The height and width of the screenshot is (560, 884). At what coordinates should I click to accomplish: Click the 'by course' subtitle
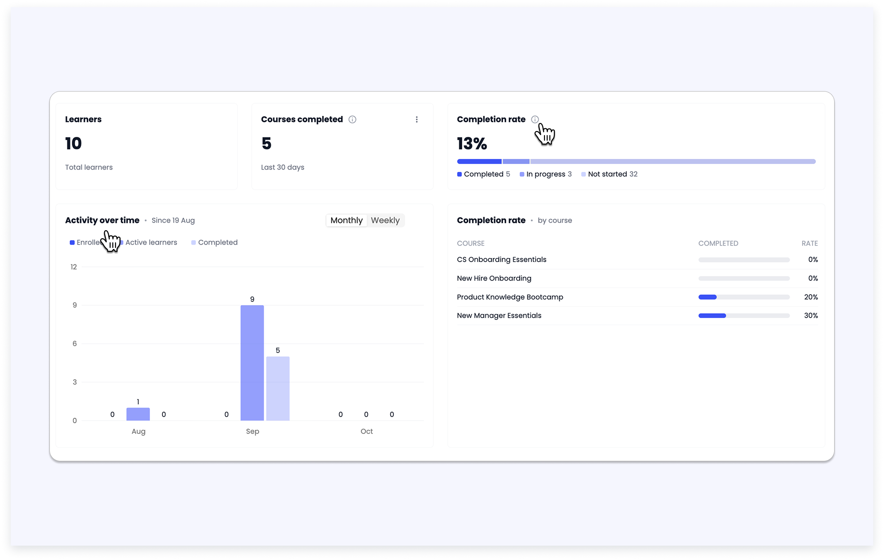[x=555, y=220]
